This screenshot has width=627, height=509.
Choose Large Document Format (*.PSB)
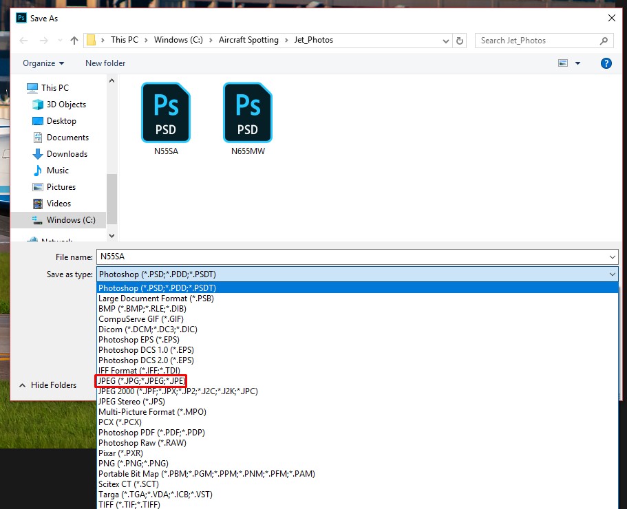[x=357, y=298]
